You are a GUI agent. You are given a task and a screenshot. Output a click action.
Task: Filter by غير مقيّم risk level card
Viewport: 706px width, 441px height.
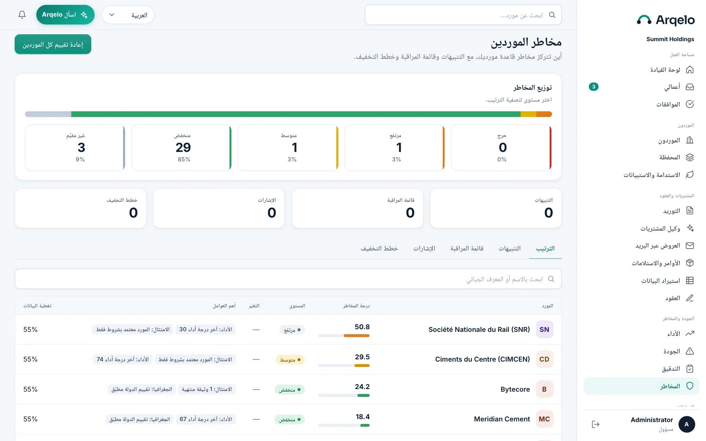click(75, 148)
